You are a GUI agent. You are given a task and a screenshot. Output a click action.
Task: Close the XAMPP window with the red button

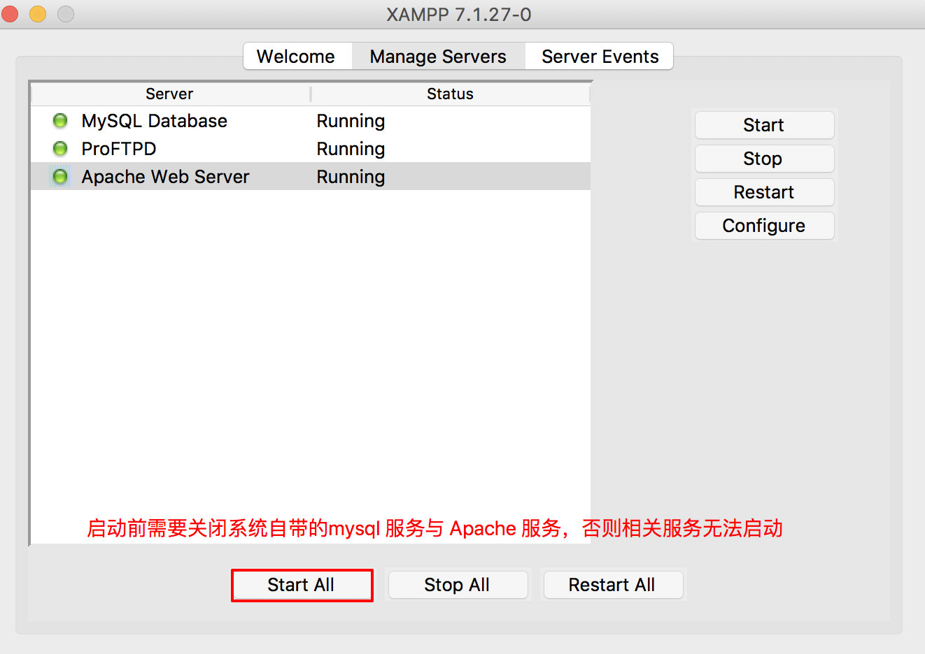click(x=10, y=14)
